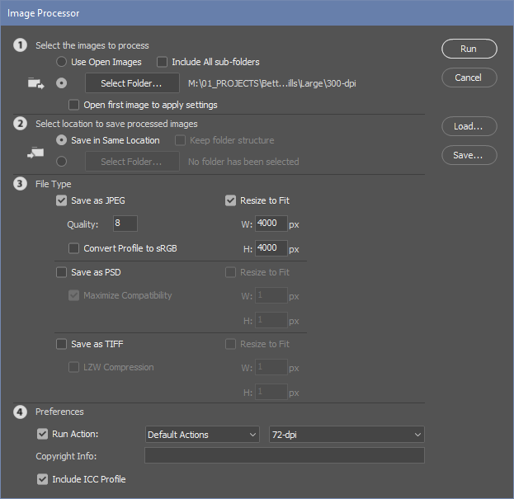Enable Convert Profile to sRGB
Screen dimensions: 514x499
[x=75, y=248]
